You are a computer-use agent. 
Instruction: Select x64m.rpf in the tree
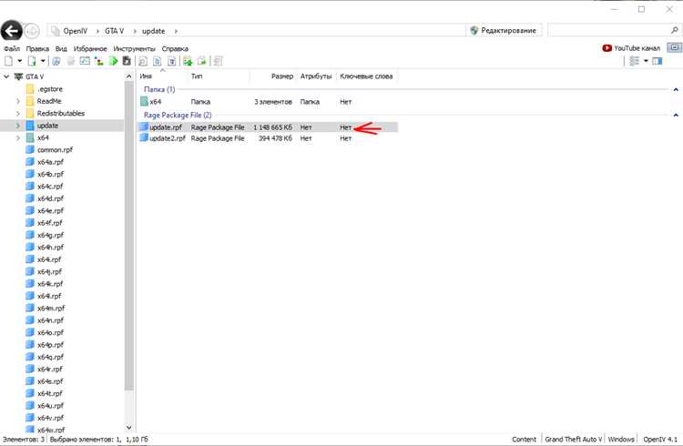(x=46, y=309)
